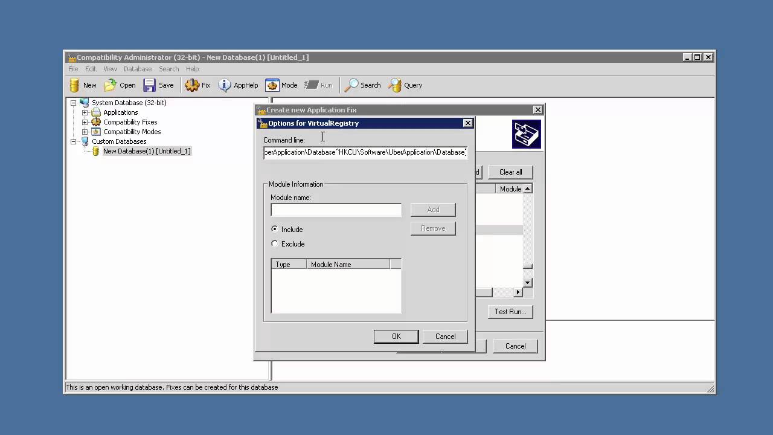Click the fix list scroll right arrow
The height and width of the screenshot is (435, 773).
[518, 292]
